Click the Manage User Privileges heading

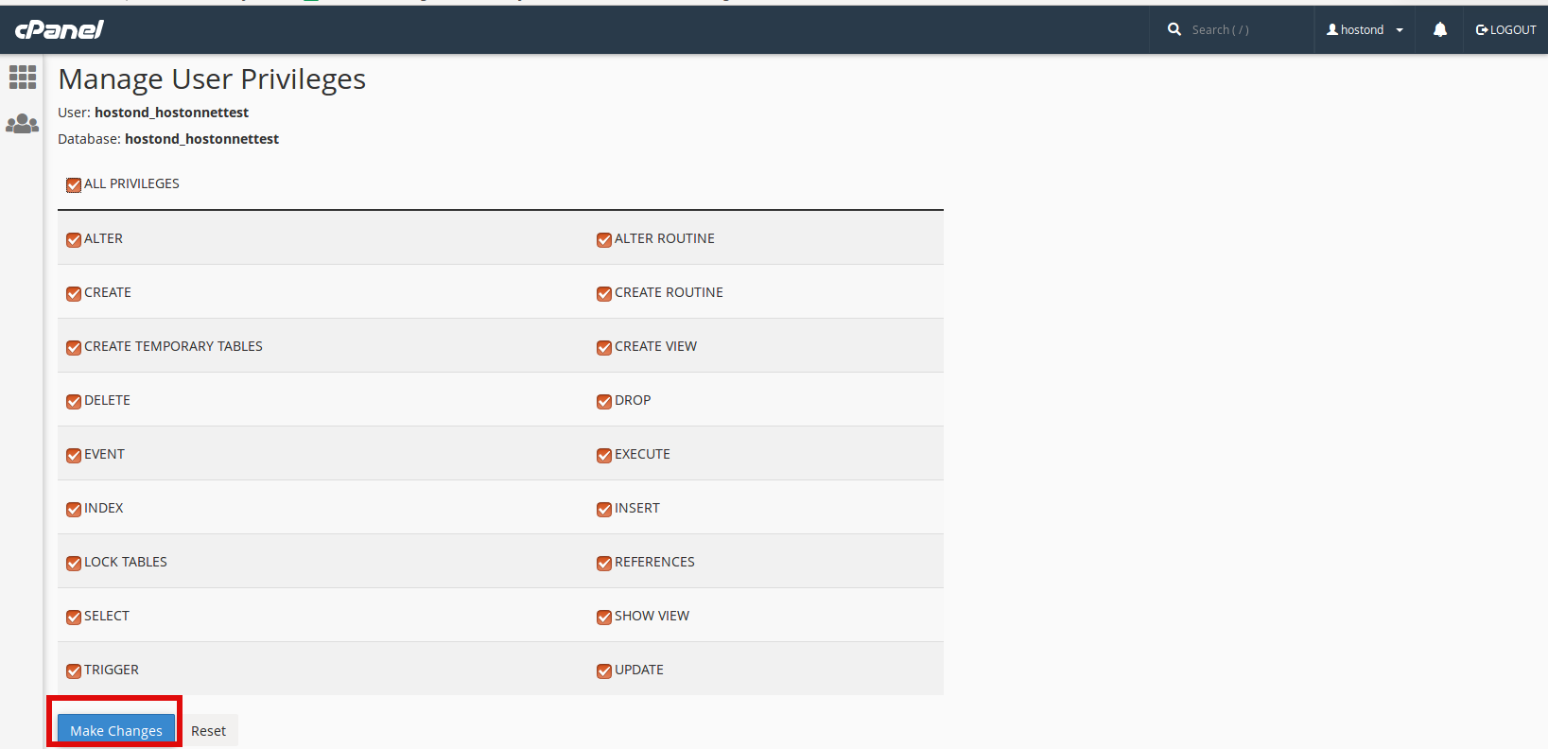[x=212, y=79]
